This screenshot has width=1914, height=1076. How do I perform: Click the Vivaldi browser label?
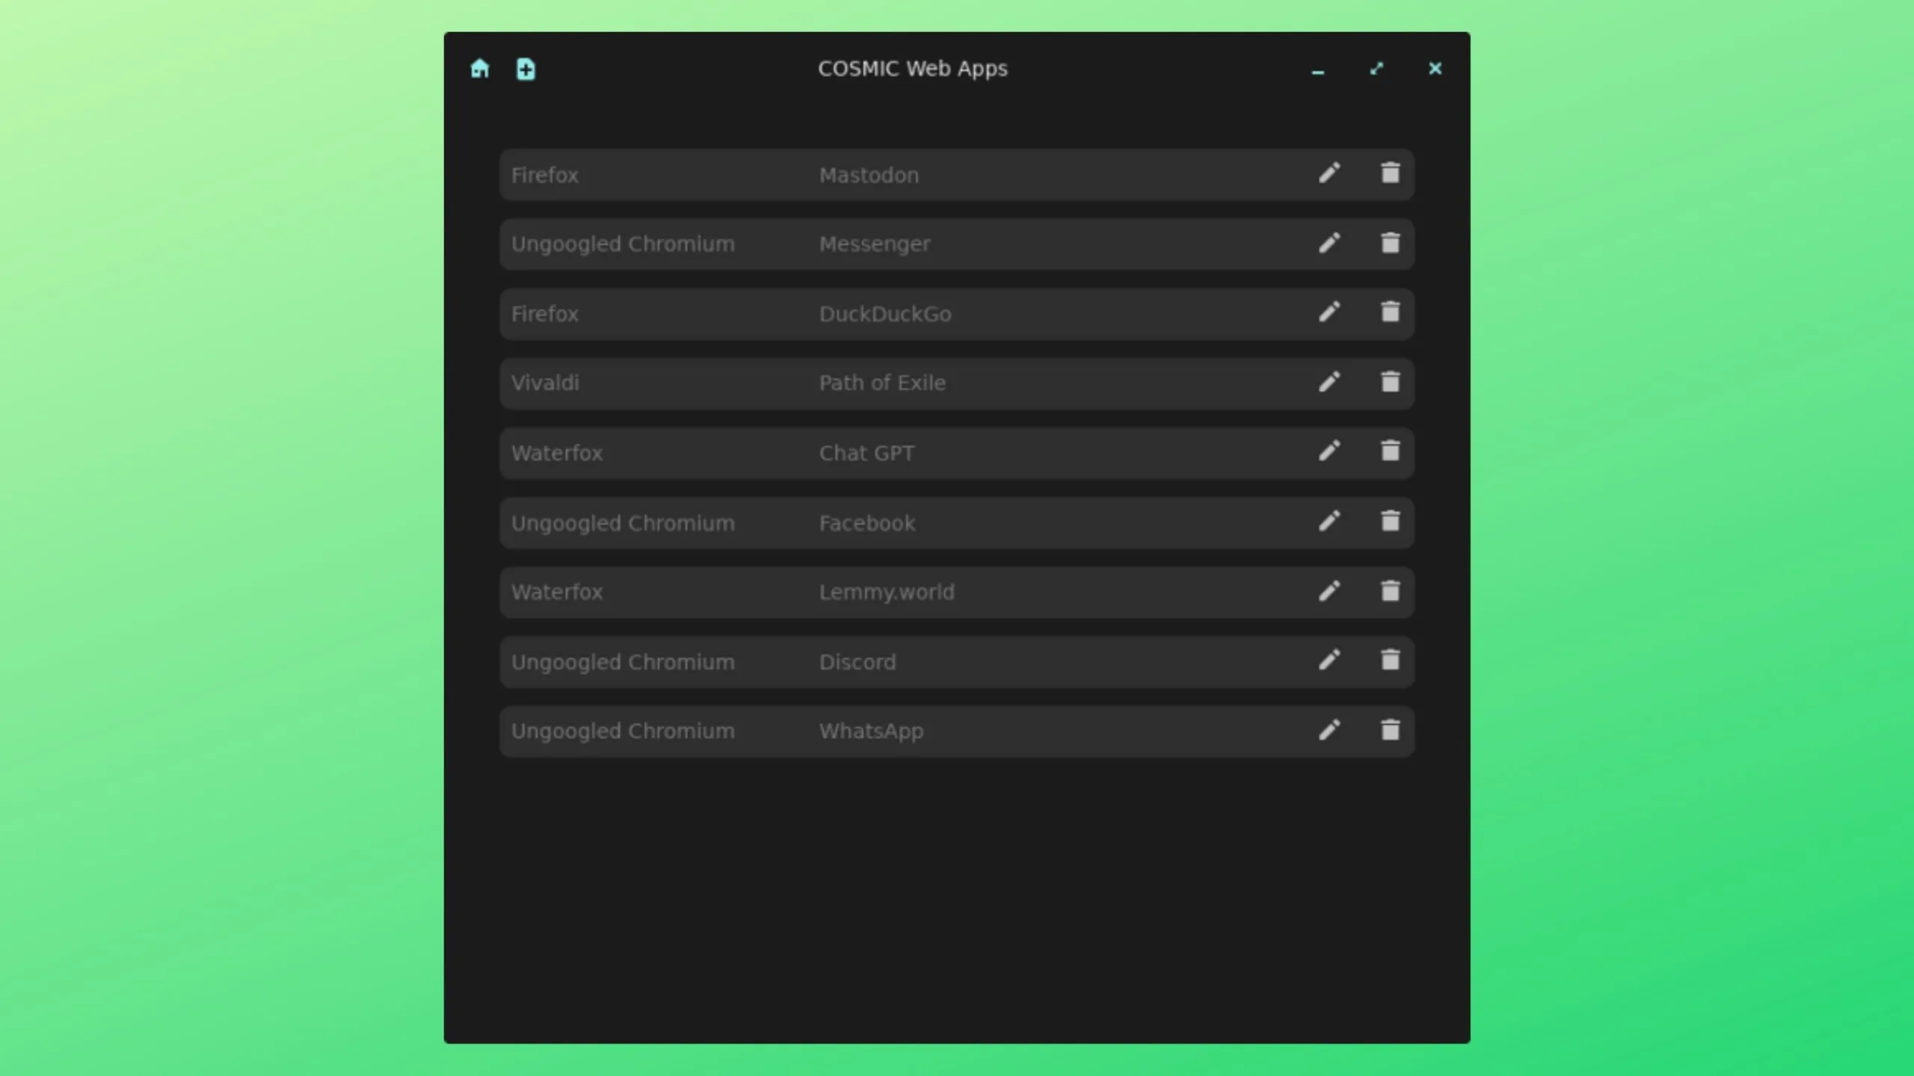(x=545, y=383)
